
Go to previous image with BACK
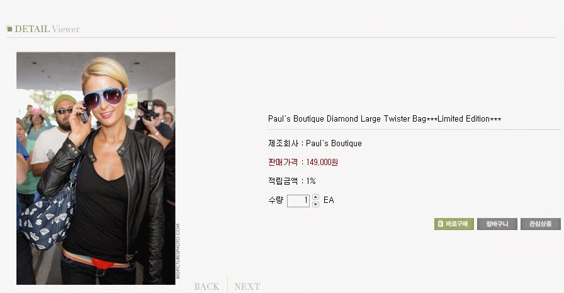[206, 287]
